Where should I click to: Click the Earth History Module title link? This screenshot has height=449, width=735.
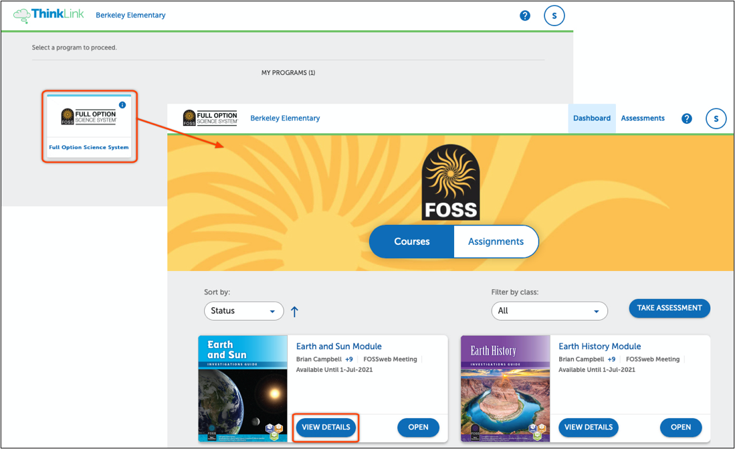[x=599, y=347]
